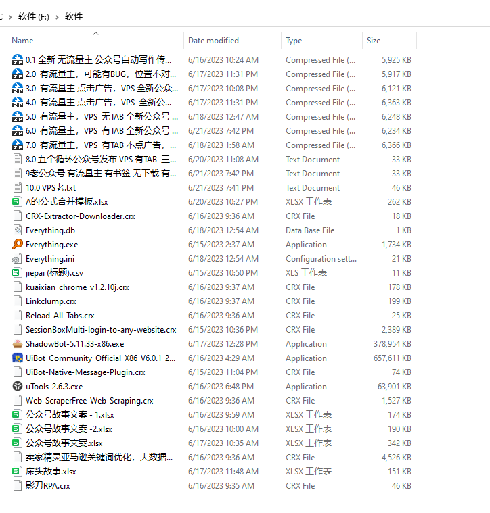The height and width of the screenshot is (513, 490).
Task: Click the 378,954 KB size value
Action: (x=392, y=344)
